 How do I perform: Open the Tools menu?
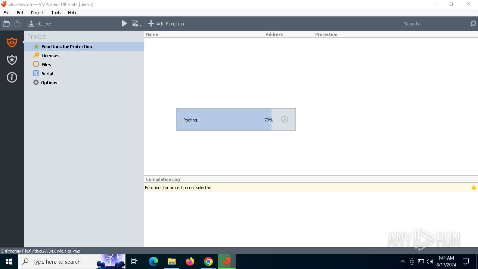pos(56,13)
